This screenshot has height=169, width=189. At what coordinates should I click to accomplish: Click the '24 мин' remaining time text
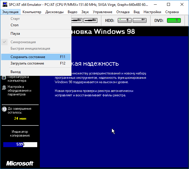(20, 119)
